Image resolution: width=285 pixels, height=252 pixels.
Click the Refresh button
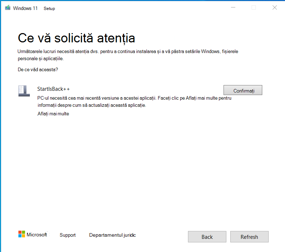click(x=249, y=237)
